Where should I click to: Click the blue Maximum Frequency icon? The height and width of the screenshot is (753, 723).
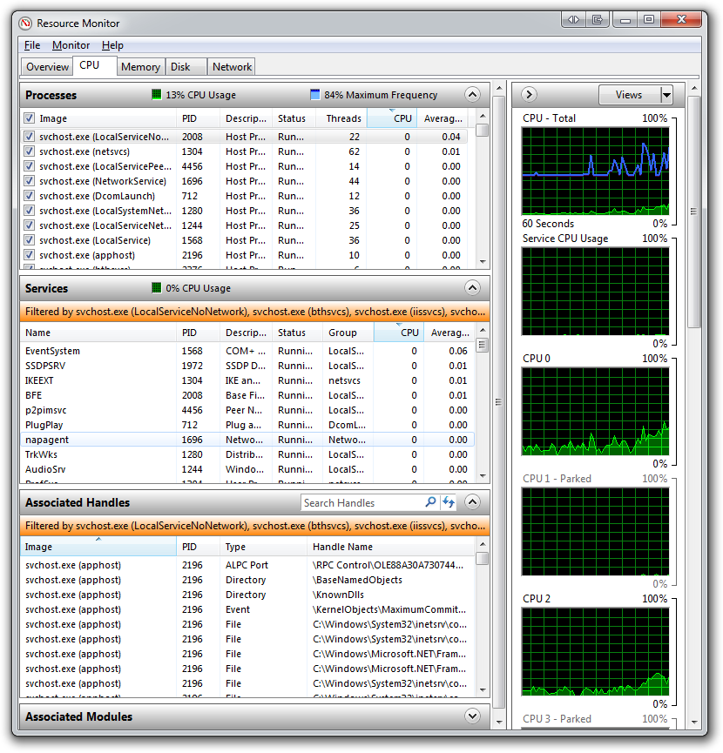(x=315, y=95)
